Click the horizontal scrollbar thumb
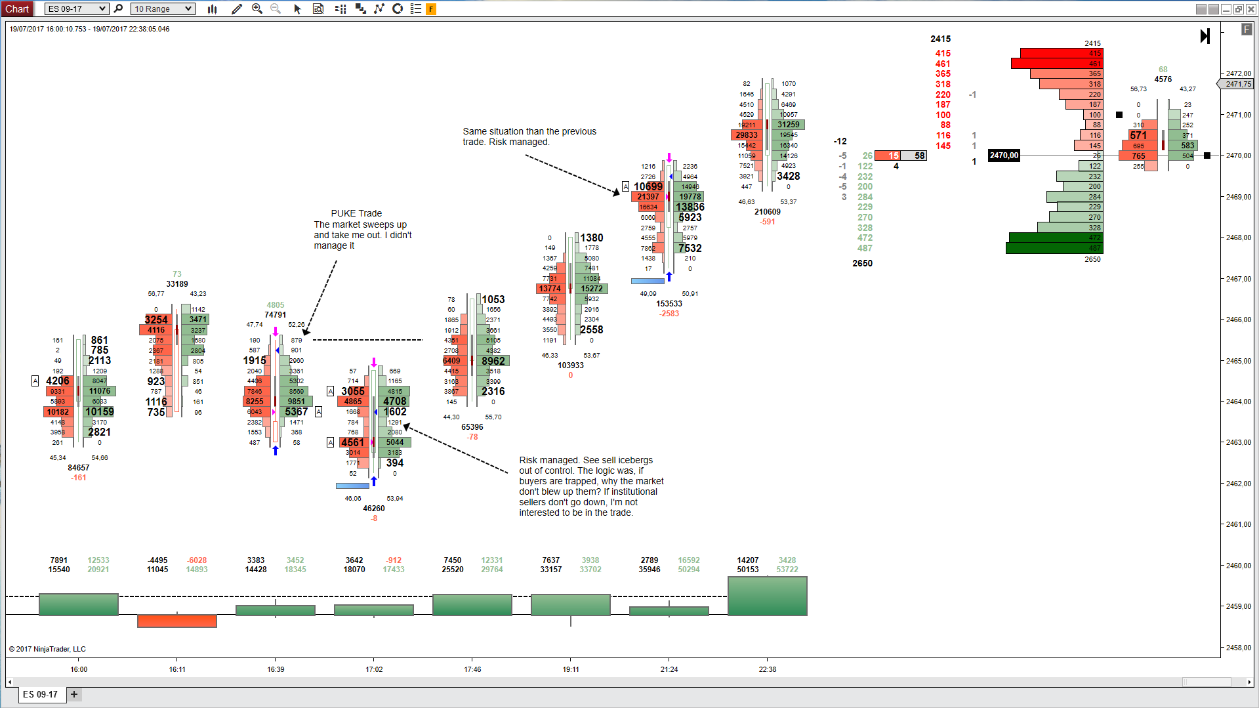This screenshot has height=708, width=1259. point(1207,682)
